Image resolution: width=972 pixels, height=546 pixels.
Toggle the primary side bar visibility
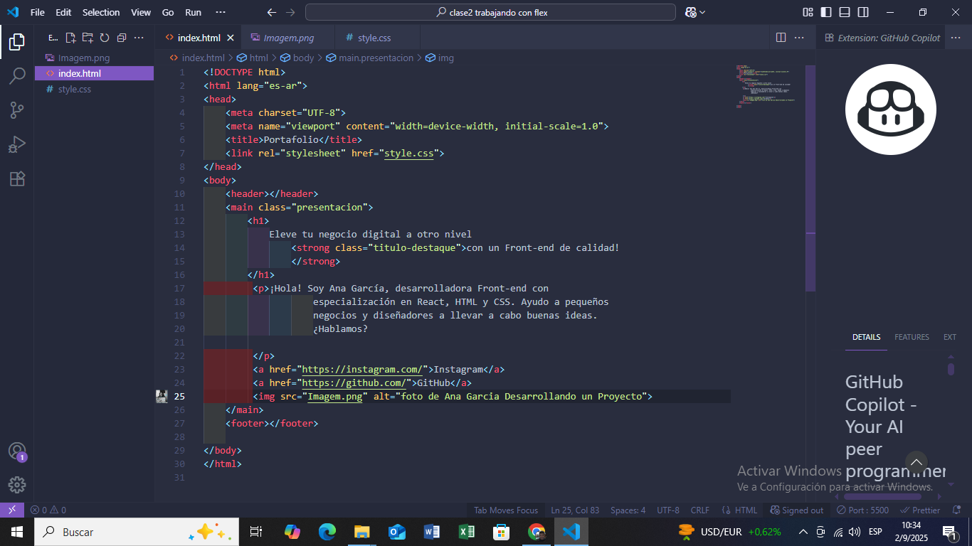tap(826, 12)
